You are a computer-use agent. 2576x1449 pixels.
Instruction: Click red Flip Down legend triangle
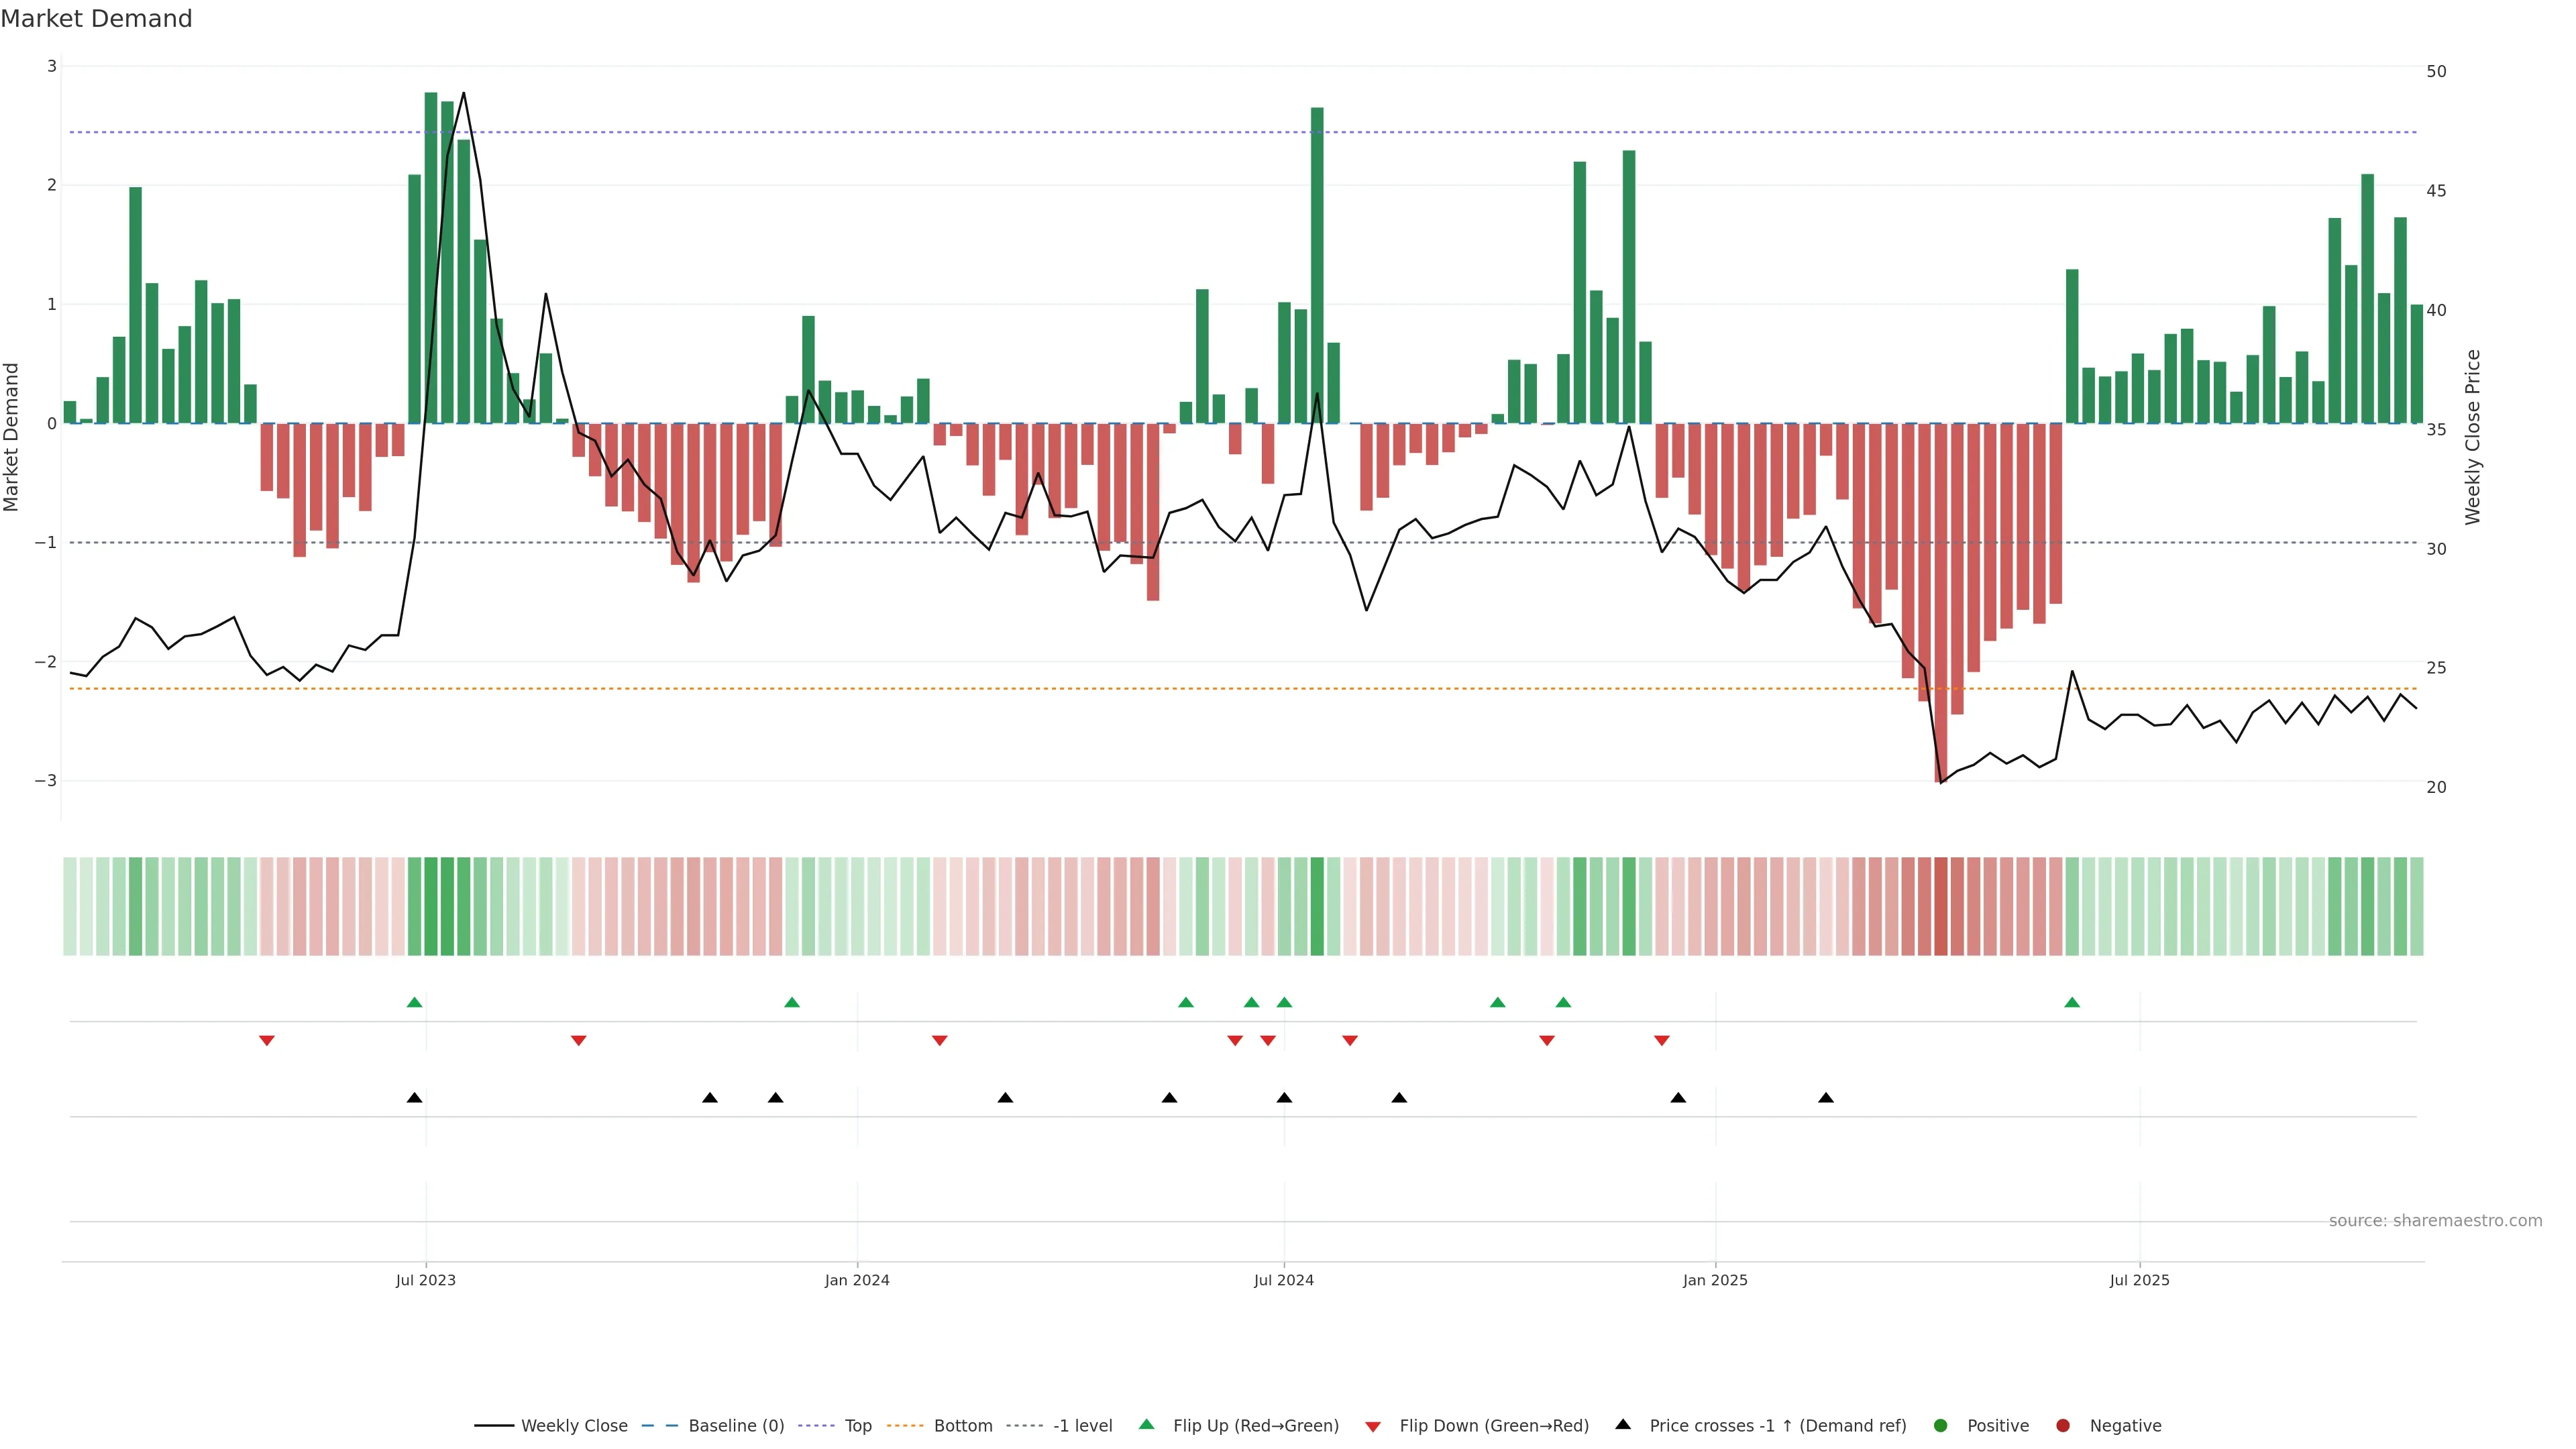[x=1373, y=1427]
